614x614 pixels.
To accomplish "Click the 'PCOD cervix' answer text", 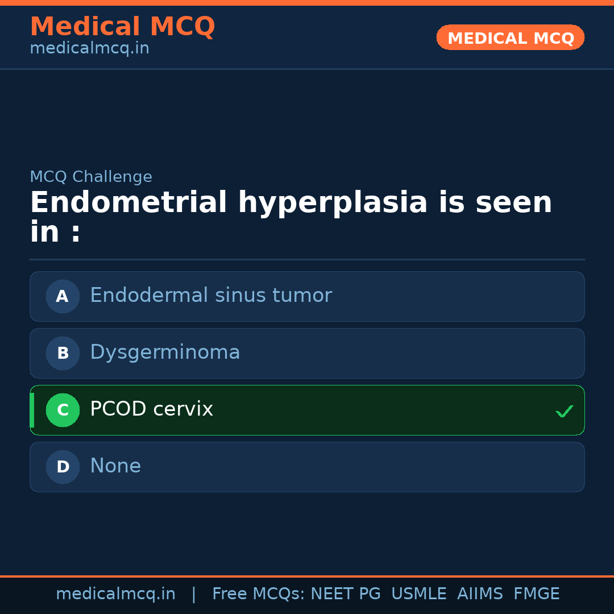I will pos(151,409).
